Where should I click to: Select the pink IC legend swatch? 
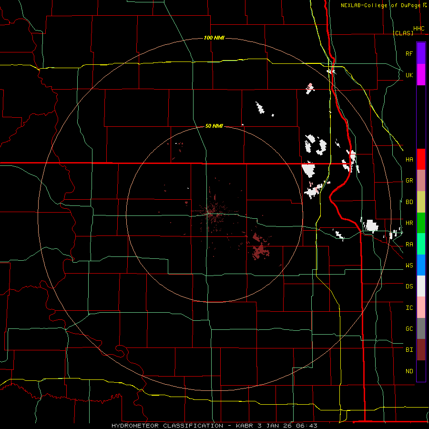[421, 307]
